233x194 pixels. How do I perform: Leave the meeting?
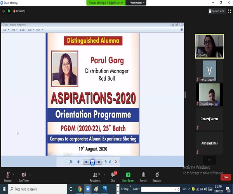(x=225, y=177)
